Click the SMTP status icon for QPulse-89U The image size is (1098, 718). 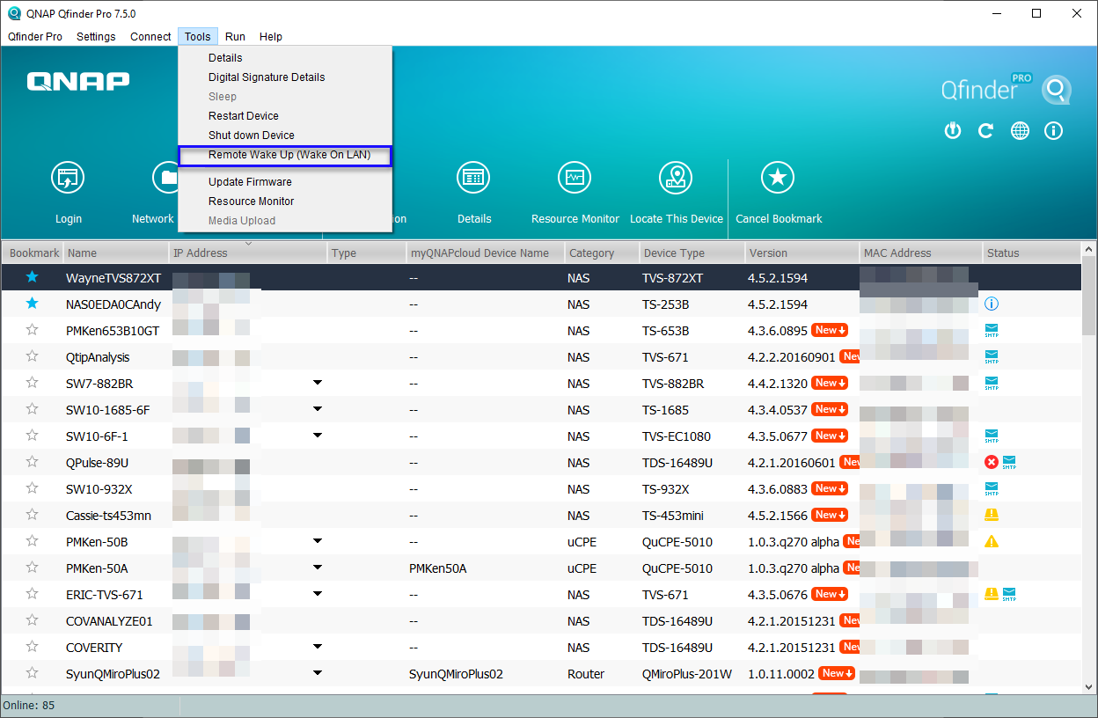1009,463
